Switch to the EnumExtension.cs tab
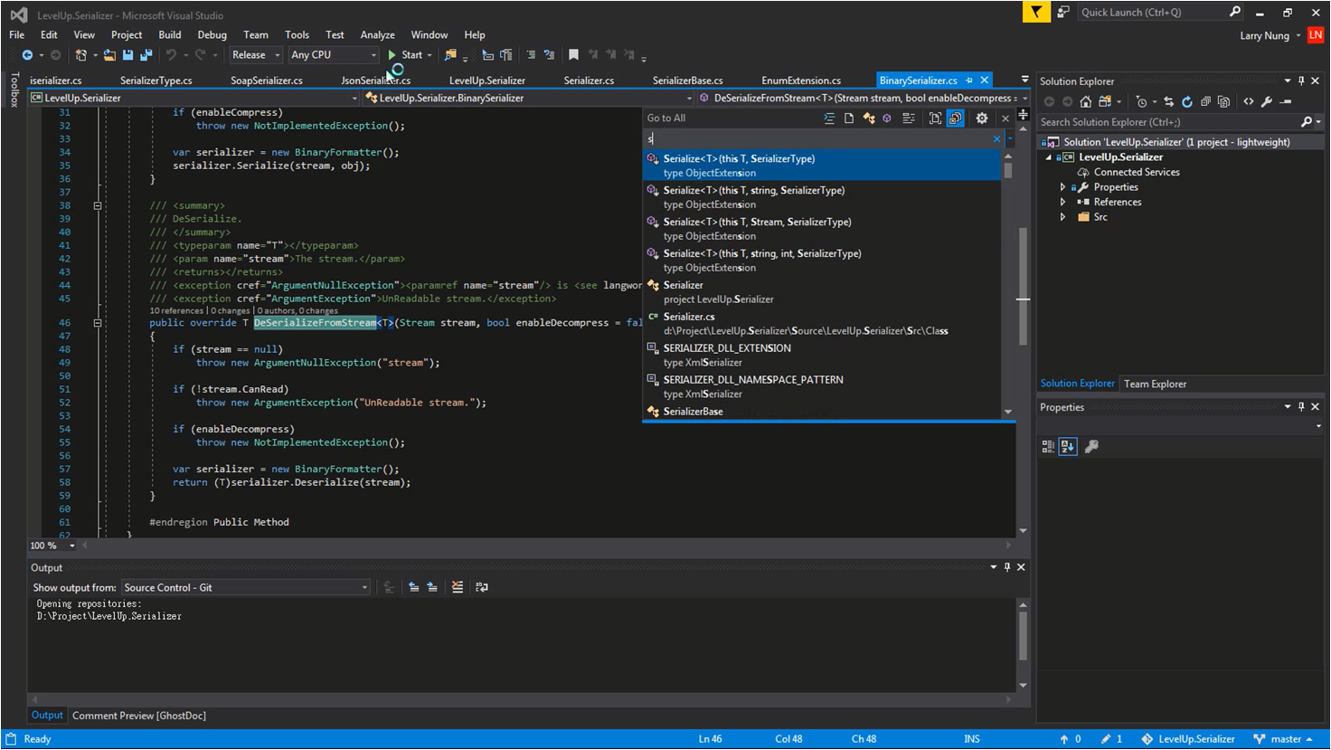 tap(801, 81)
